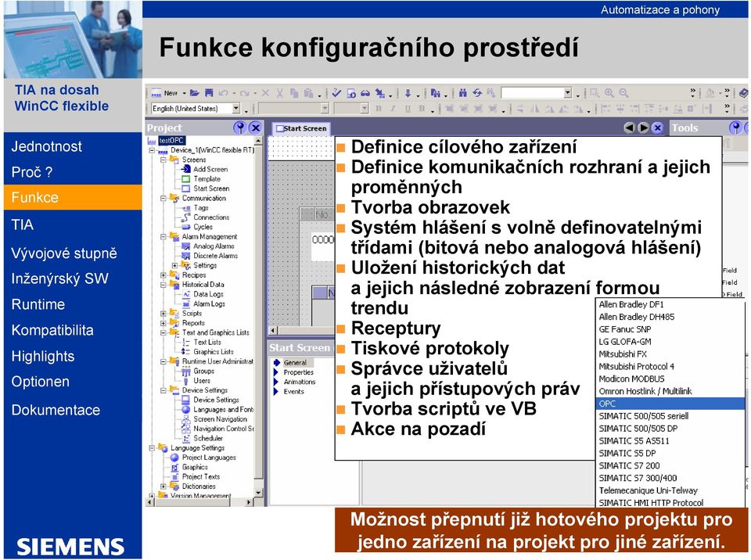Select OPC in the driver list

(x=670, y=404)
